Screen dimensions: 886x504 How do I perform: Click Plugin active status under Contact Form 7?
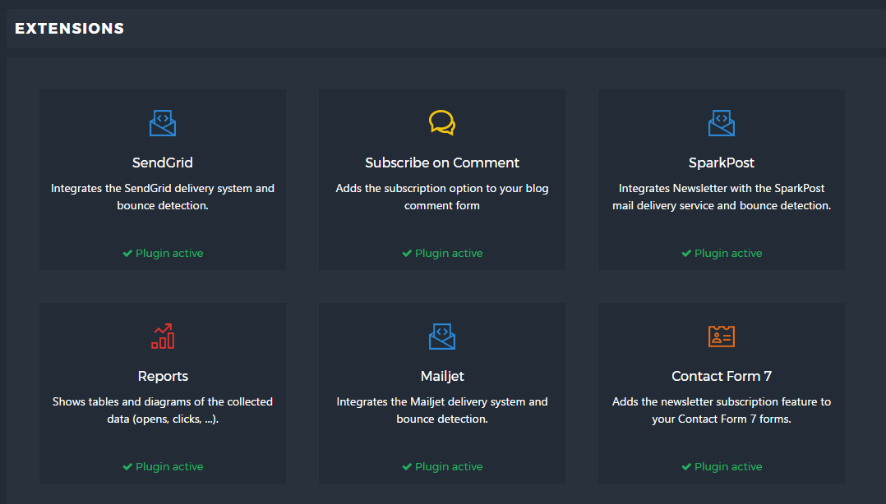tap(728, 467)
